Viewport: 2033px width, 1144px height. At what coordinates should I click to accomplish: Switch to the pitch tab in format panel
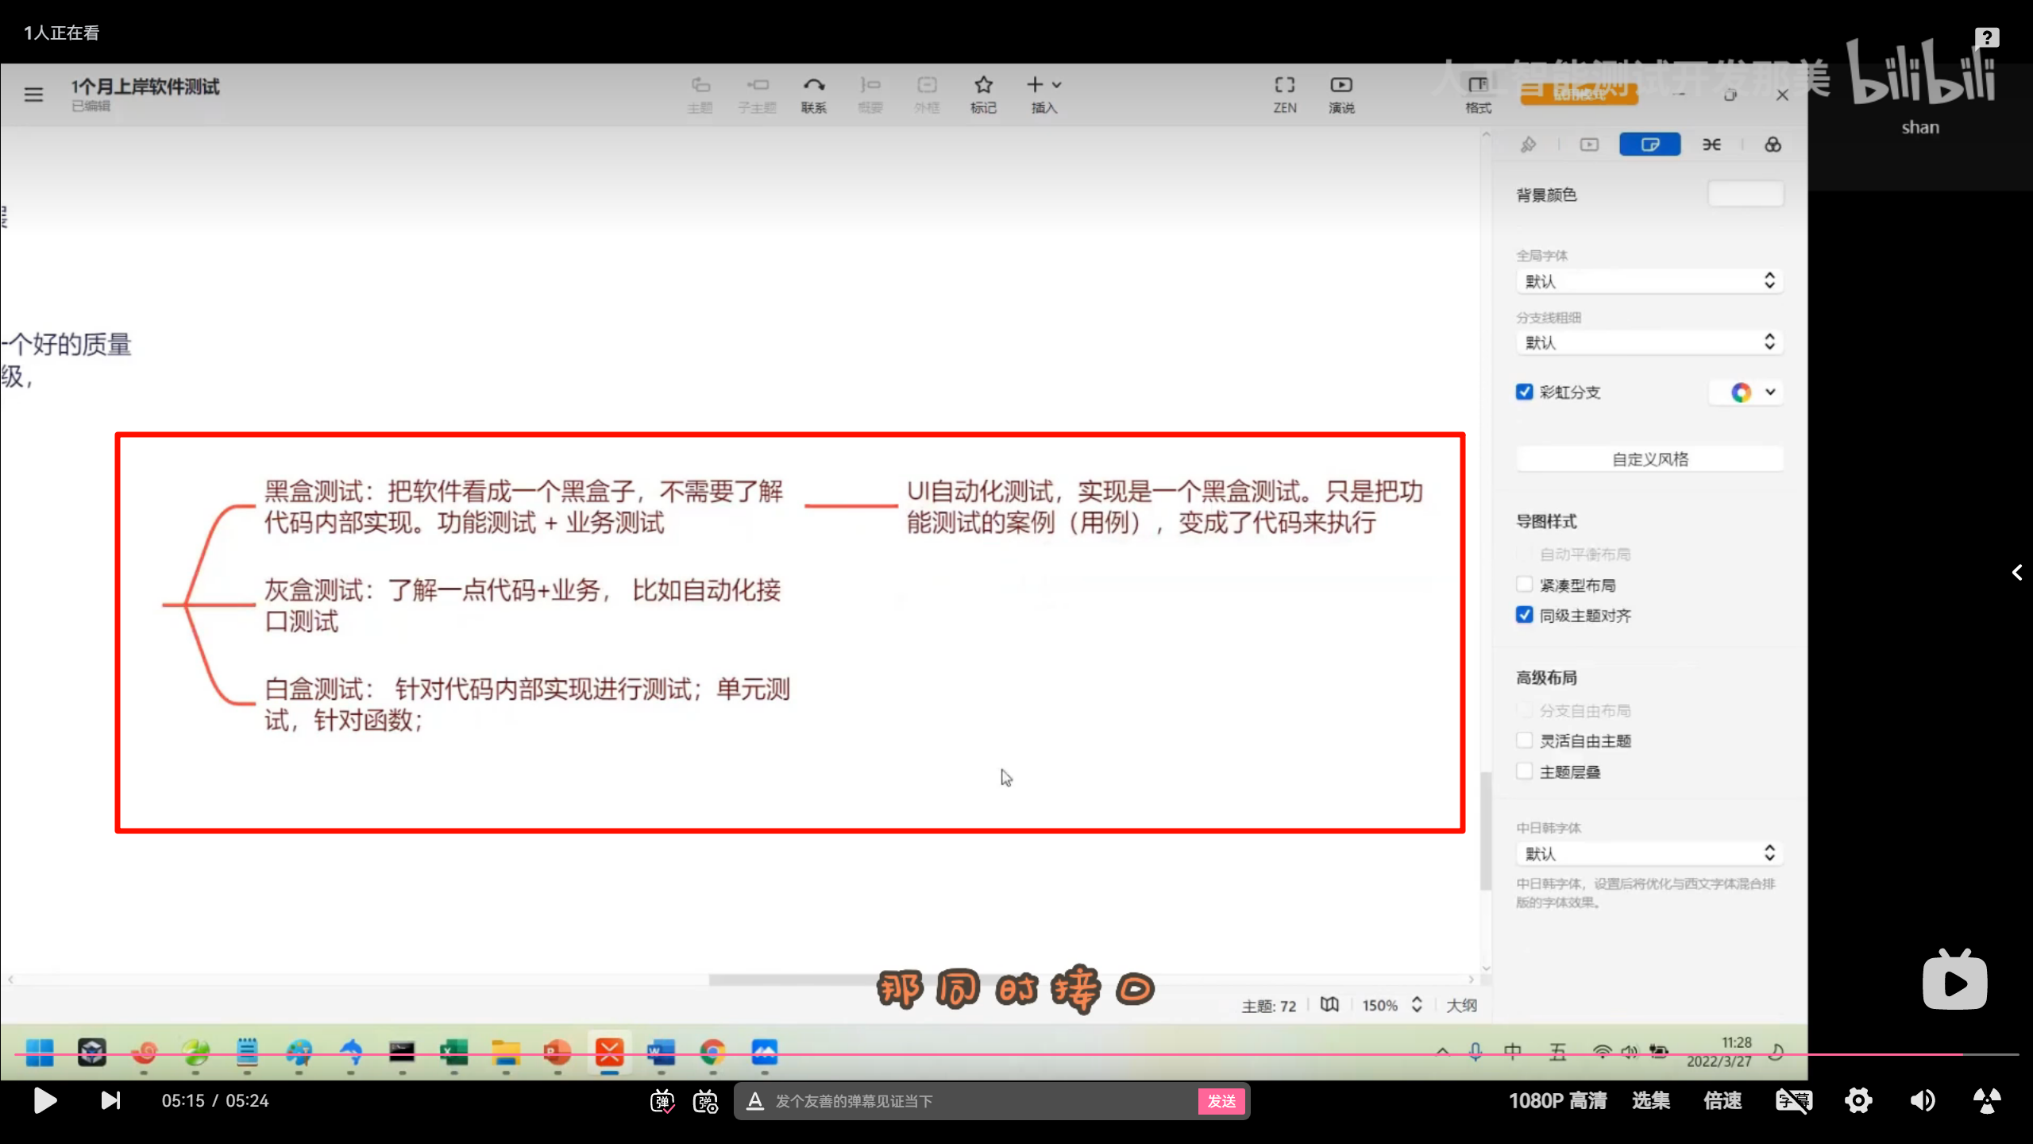(x=1589, y=145)
